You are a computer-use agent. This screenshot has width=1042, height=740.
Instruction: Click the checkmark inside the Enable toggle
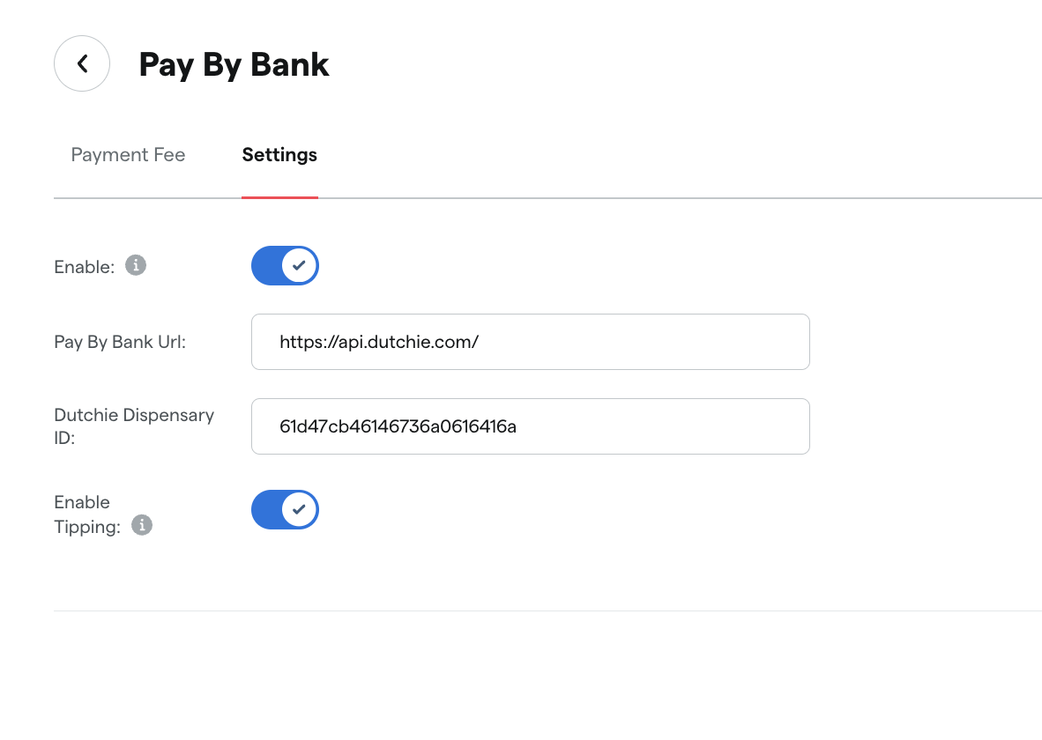coord(298,265)
